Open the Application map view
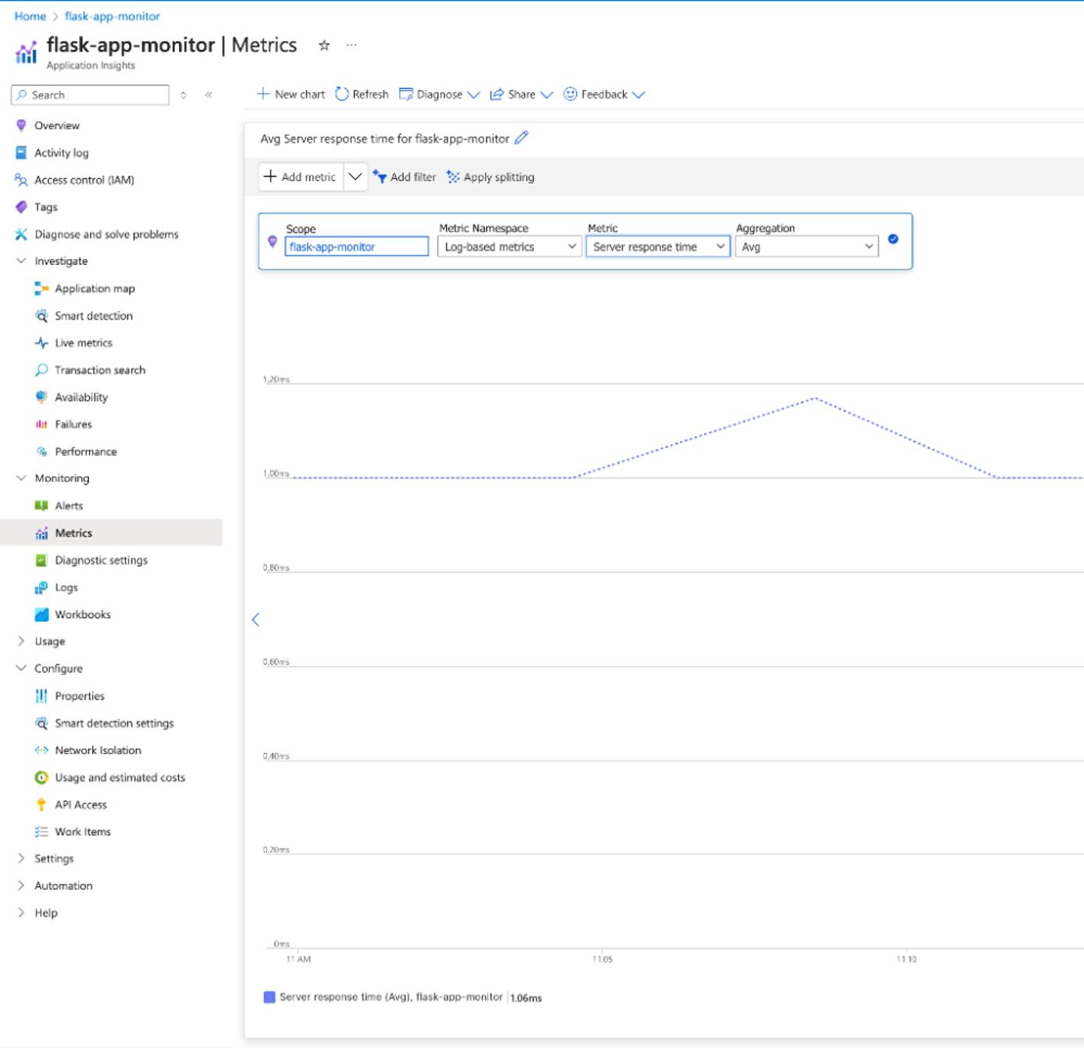This screenshot has height=1048, width=1084. 94,288
